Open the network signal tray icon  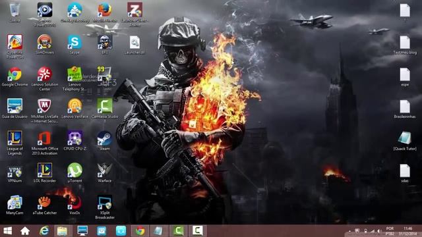coord(373,231)
